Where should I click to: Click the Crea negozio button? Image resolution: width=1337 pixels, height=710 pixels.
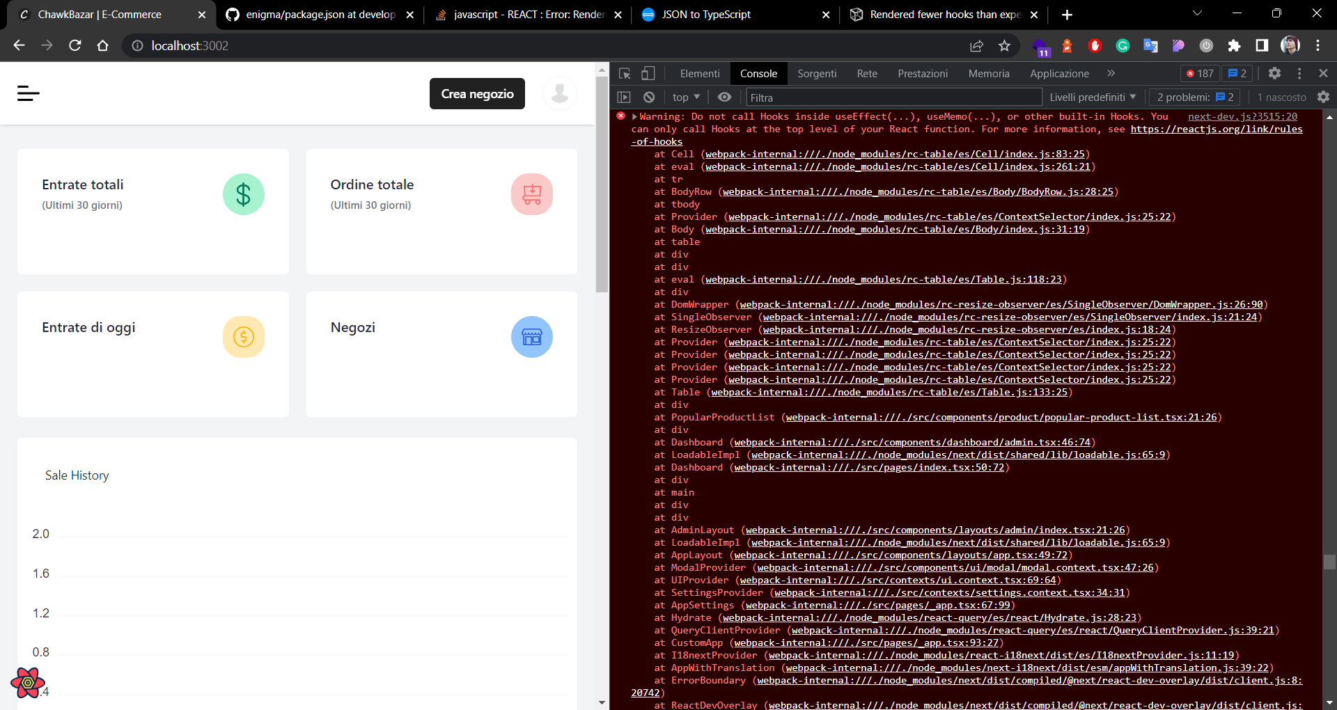coord(477,94)
